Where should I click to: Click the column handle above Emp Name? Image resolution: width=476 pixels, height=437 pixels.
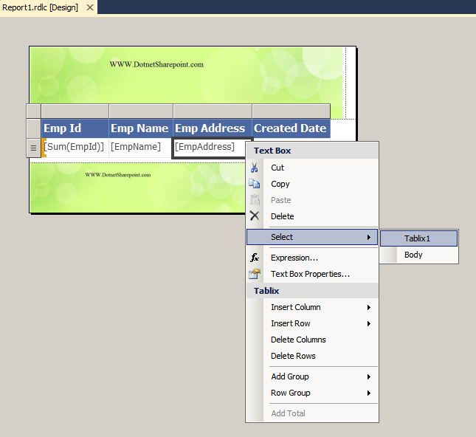click(141, 111)
